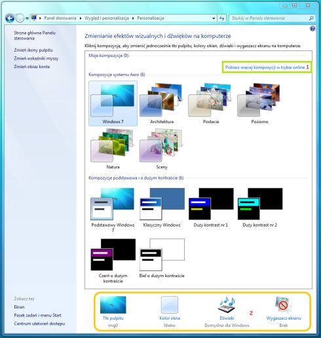321x338 pixels.
Task: Click the Moje kompozycje (0) heading
Action: pos(108,56)
